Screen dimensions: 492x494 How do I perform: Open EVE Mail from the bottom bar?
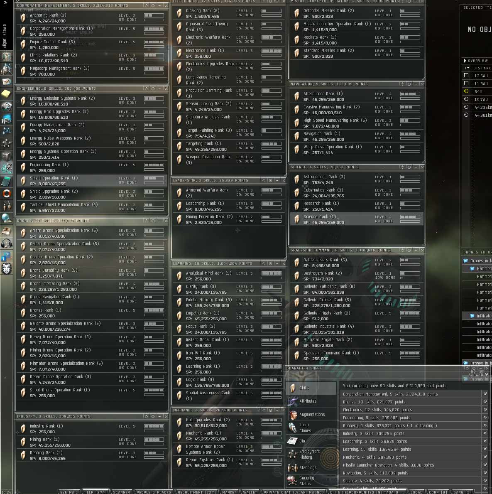[69, 492]
